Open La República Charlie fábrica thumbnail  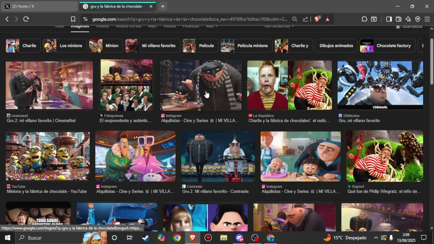point(290,85)
